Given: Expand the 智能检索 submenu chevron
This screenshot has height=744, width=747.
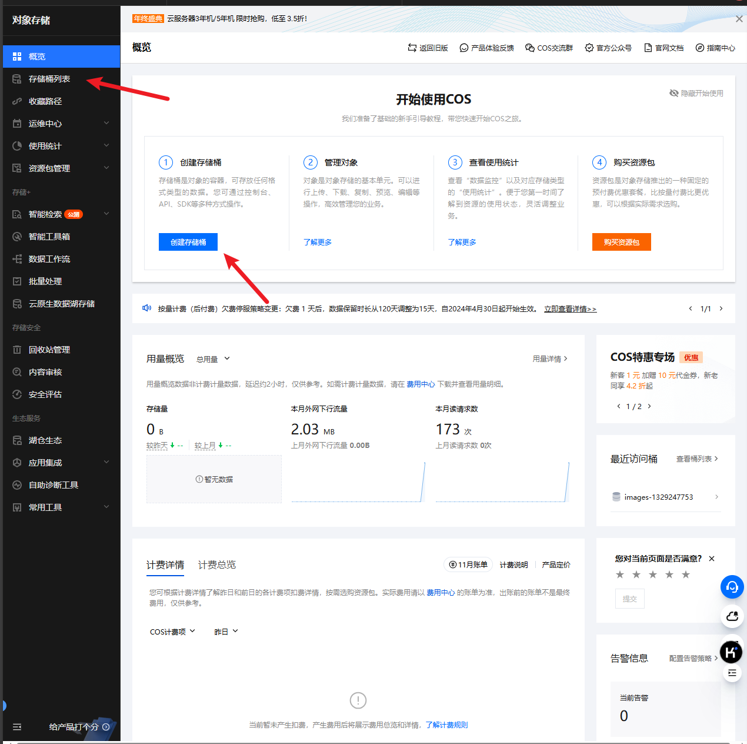Looking at the screenshot, I should 106,214.
